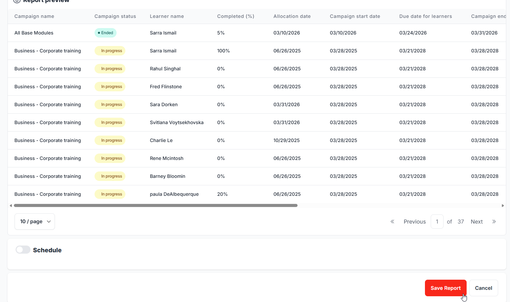Jump to last page with double-right chevron
This screenshot has height=302, width=510.
click(x=494, y=222)
